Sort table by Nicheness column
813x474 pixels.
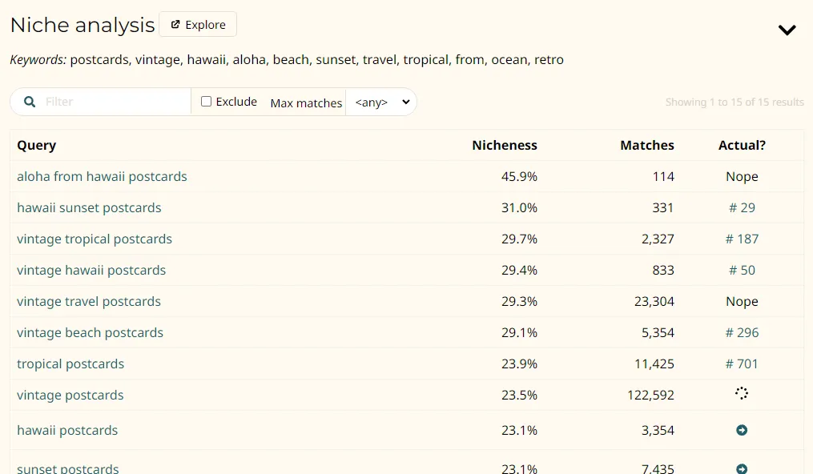tap(504, 146)
